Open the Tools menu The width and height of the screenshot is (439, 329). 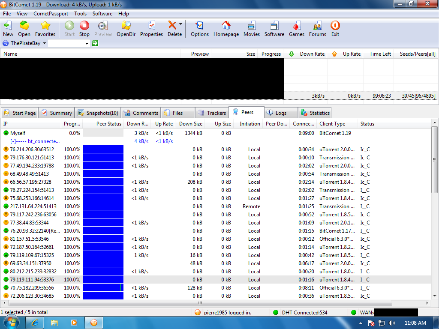[x=80, y=13]
